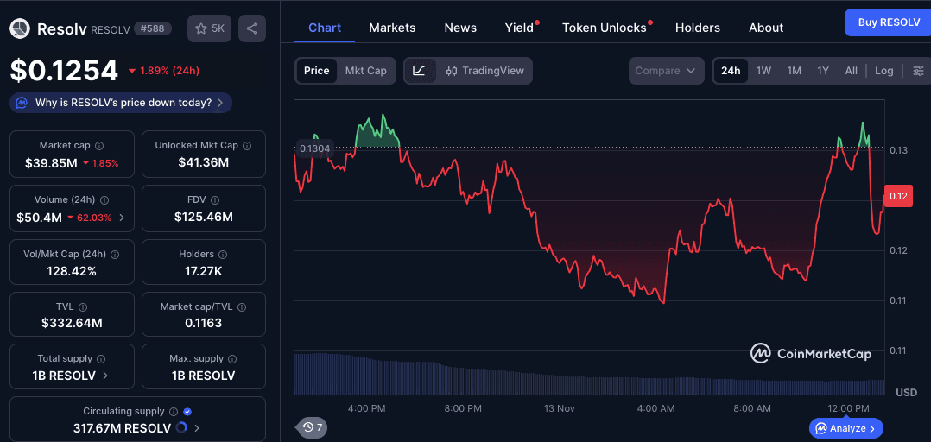The width and height of the screenshot is (931, 442).
Task: Click Vol/Mkt Cap (24h) info icon
Action: point(115,254)
